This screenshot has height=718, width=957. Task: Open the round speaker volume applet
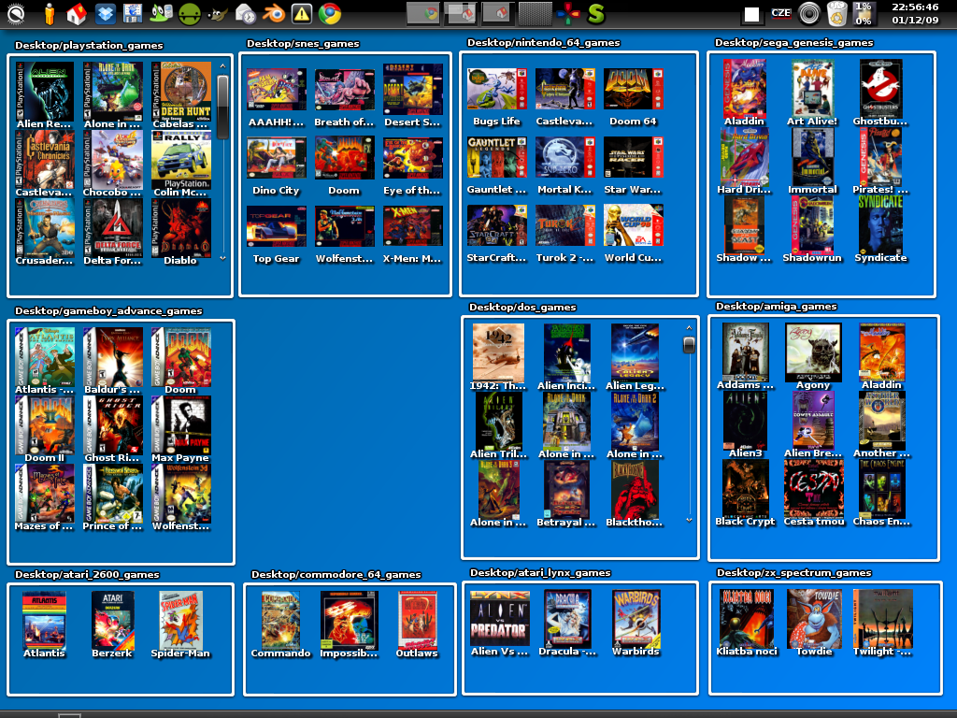click(808, 13)
